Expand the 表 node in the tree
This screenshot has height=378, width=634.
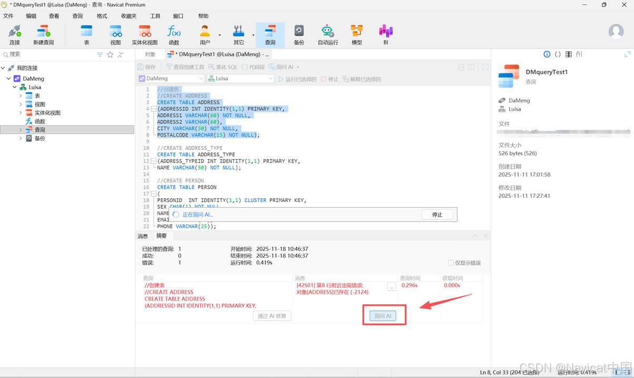21,95
